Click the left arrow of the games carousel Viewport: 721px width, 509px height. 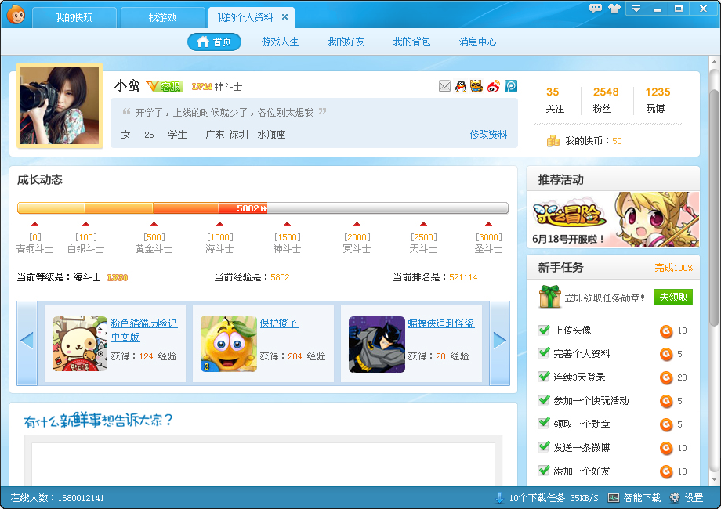[x=27, y=340]
